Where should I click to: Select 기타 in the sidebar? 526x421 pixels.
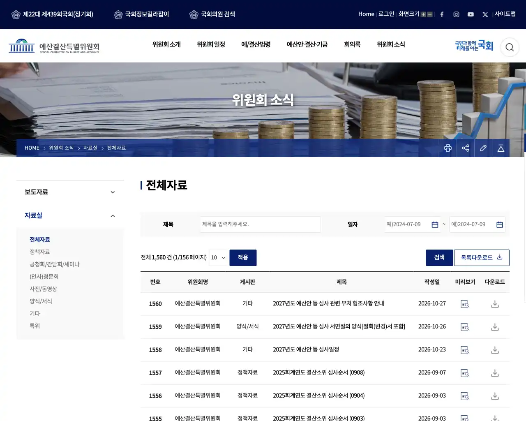point(35,314)
